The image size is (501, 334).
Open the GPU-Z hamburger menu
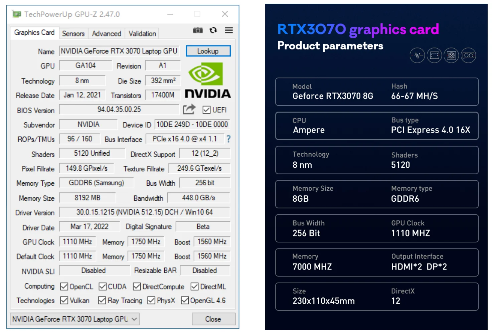pyautogui.click(x=229, y=30)
